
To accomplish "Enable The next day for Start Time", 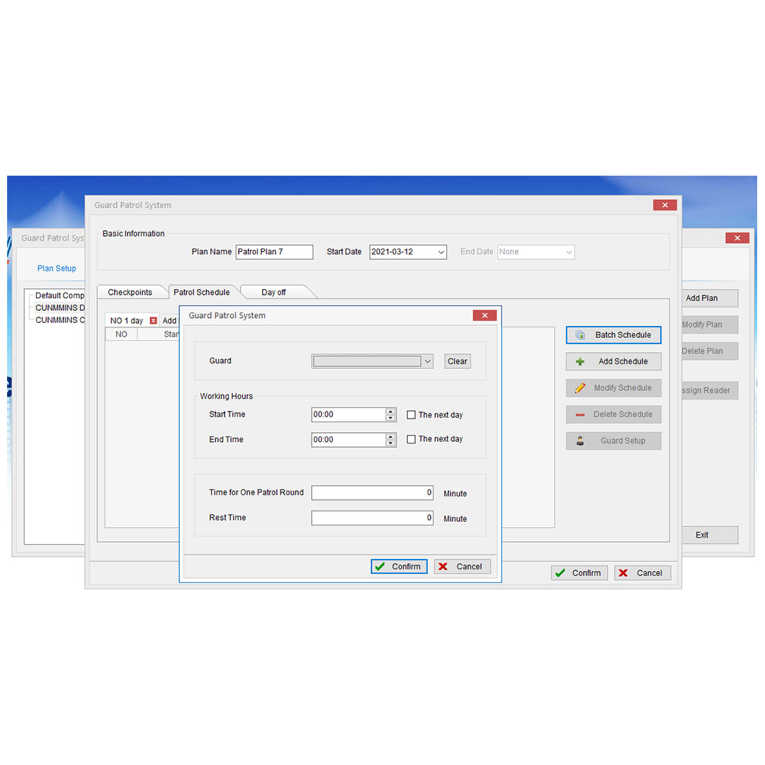I will coord(412,415).
